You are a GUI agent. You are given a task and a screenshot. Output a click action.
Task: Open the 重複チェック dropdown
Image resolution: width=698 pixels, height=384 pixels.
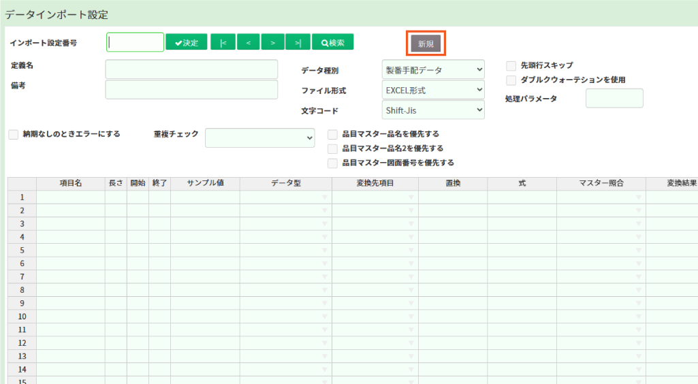(259, 138)
